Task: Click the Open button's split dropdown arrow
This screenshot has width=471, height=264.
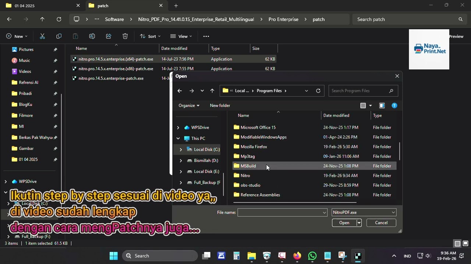Action: pyautogui.click(x=359, y=223)
